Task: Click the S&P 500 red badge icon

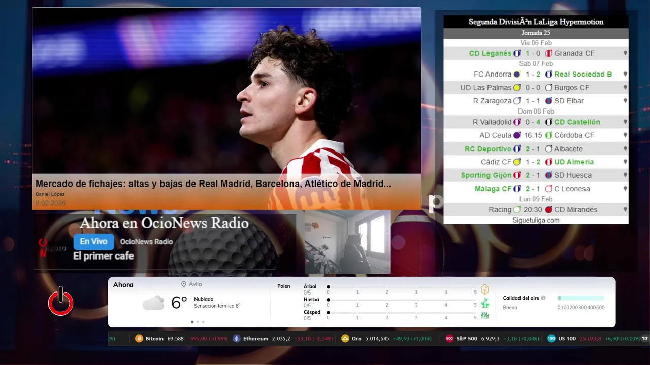Action: (x=449, y=339)
